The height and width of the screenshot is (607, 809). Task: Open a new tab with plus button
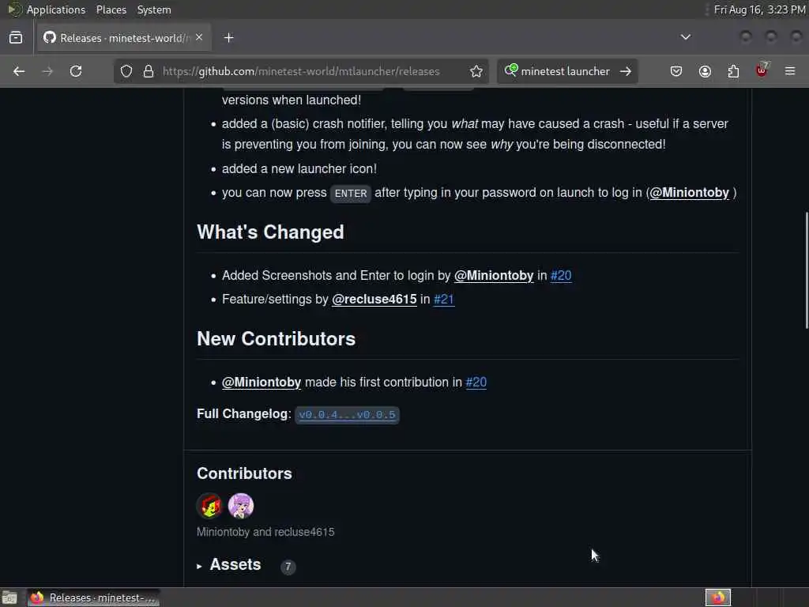coord(229,38)
